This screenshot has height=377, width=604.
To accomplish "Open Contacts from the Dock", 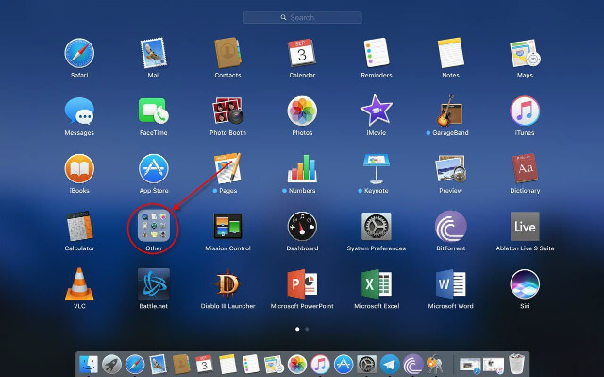I will click(x=181, y=365).
